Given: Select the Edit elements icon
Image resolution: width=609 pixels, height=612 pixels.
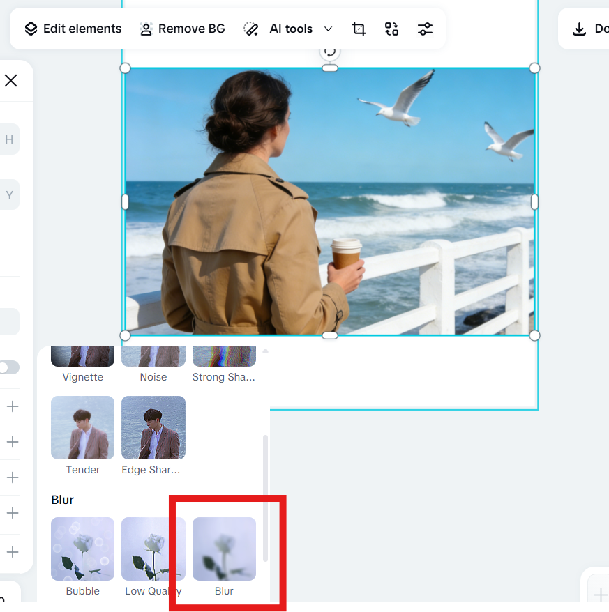Looking at the screenshot, I should pyautogui.click(x=31, y=29).
